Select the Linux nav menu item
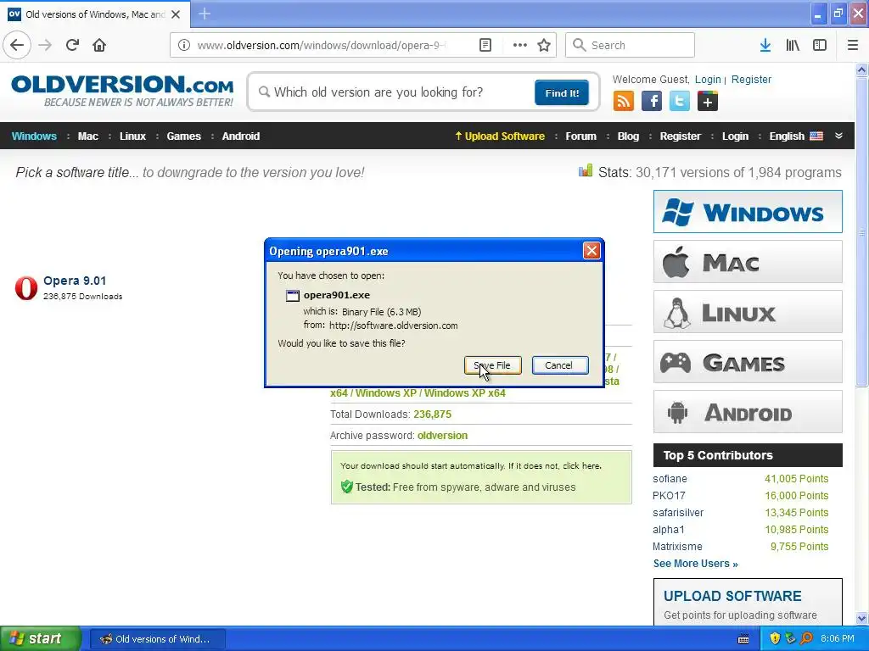869x651 pixels. [x=132, y=136]
